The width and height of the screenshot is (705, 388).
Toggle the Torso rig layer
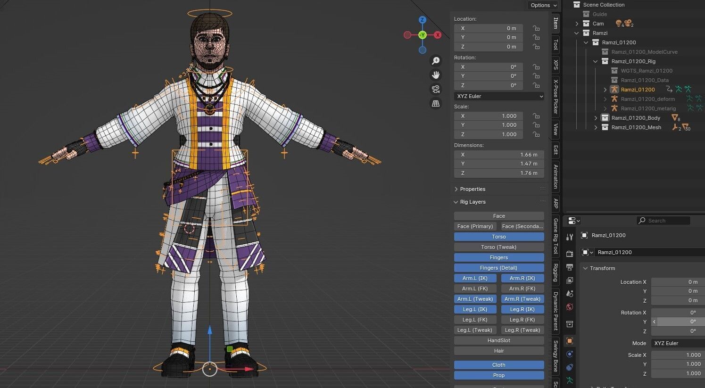499,237
